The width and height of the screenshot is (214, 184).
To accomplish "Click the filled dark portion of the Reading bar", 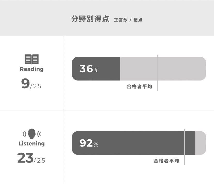I will 96,69.
